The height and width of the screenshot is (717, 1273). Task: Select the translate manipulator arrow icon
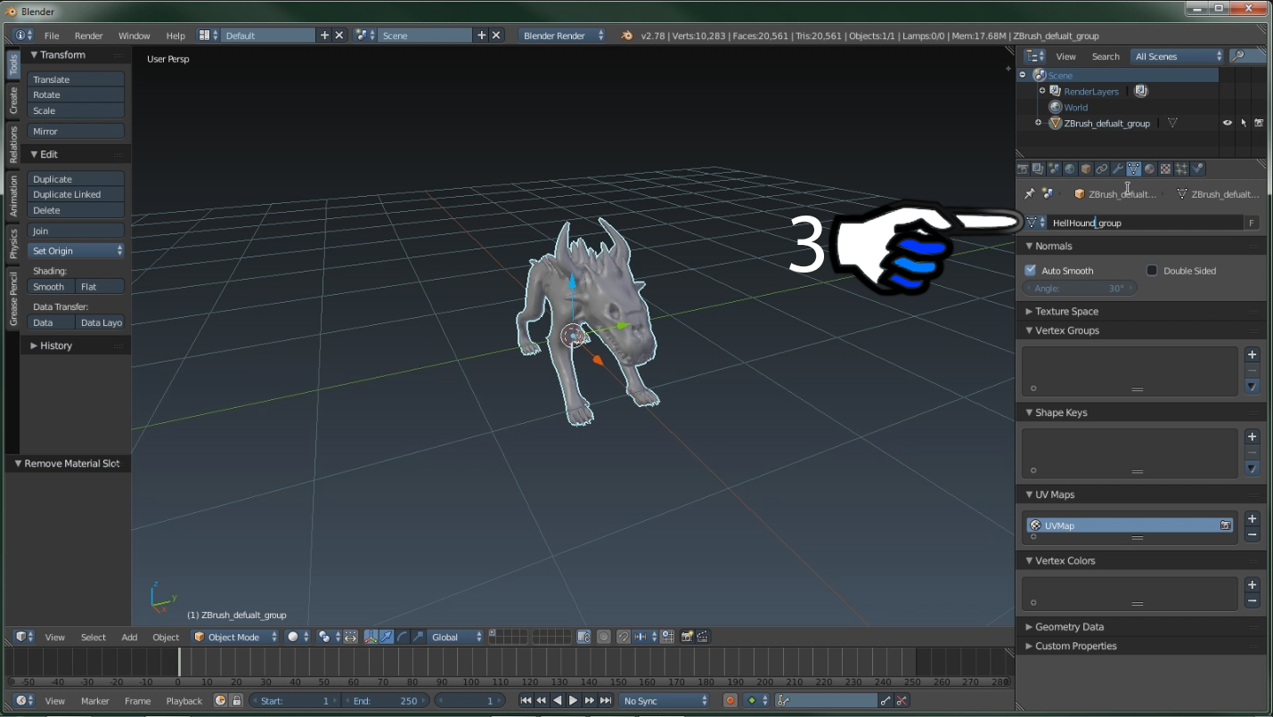tap(387, 637)
